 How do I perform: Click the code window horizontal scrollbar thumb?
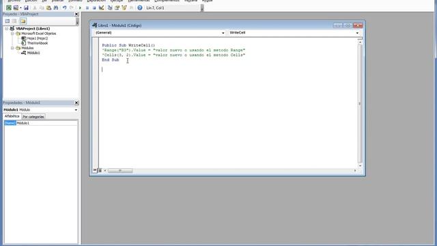click(x=120, y=170)
